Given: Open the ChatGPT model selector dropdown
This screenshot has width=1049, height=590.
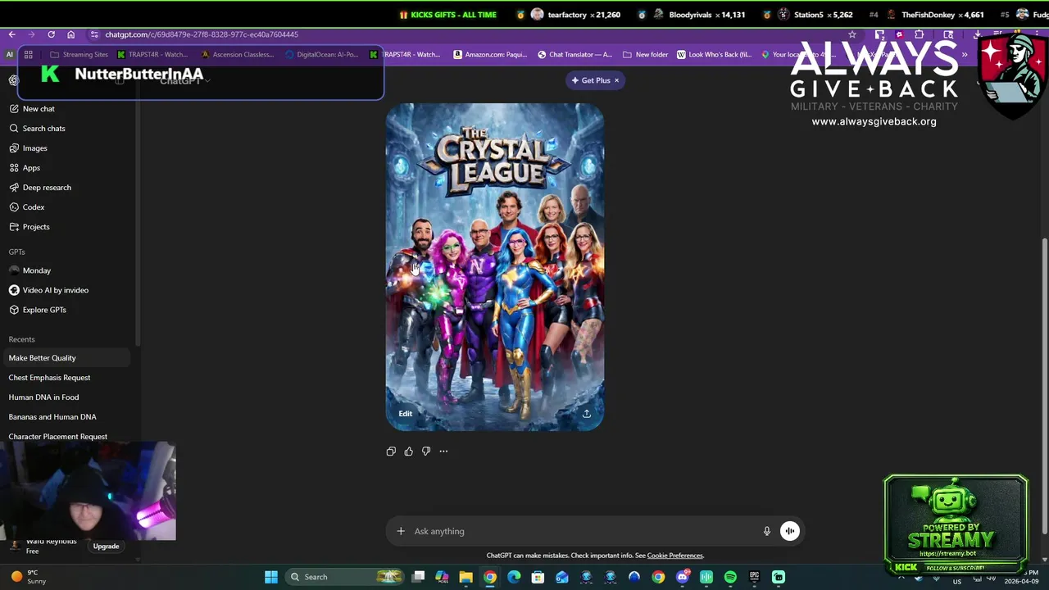Looking at the screenshot, I should tap(185, 80).
